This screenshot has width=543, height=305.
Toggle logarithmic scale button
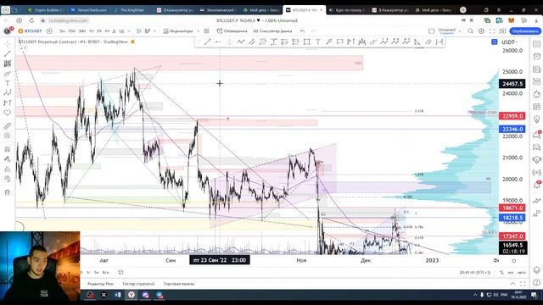click(511, 273)
